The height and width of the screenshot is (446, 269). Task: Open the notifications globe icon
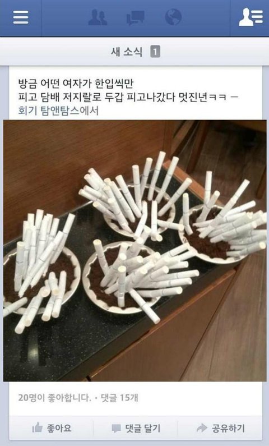pyautogui.click(x=173, y=17)
